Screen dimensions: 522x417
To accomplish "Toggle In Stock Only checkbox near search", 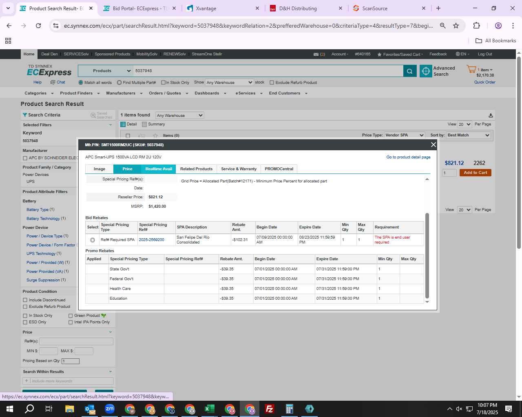I will click(x=163, y=83).
